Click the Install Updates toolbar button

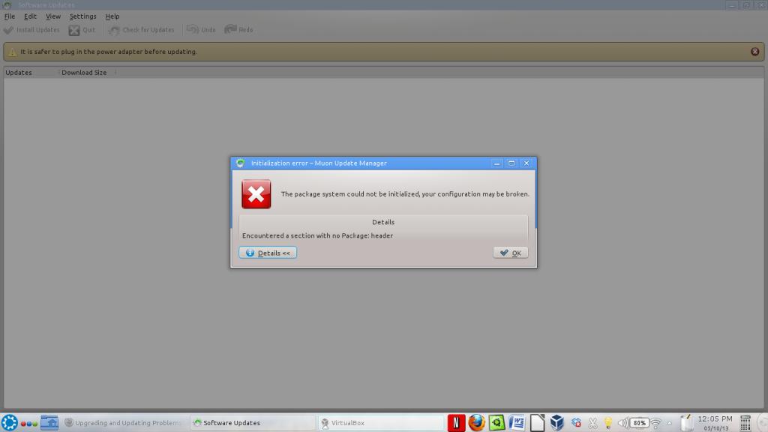pos(31,30)
